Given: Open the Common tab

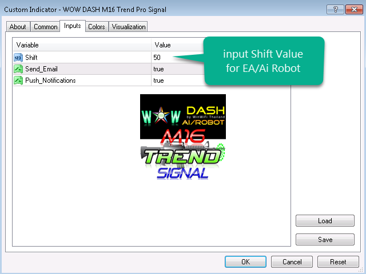Looking at the screenshot, I should (46, 27).
